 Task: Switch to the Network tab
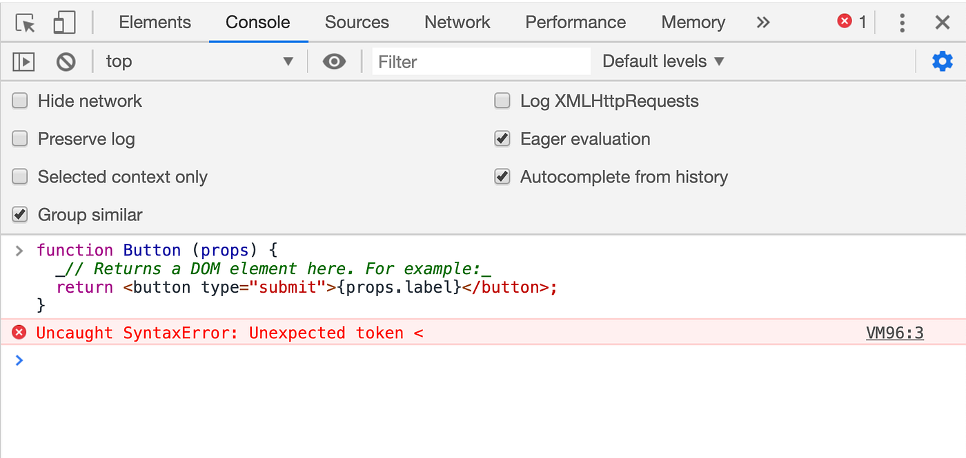click(457, 21)
